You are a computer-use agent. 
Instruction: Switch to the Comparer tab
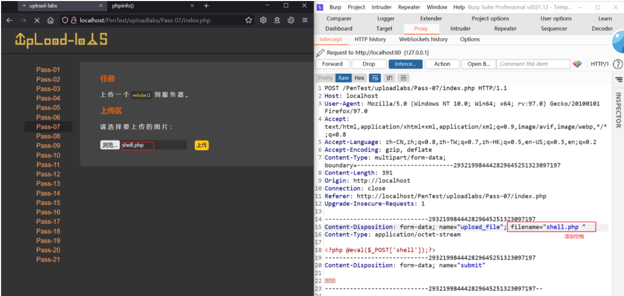point(339,18)
